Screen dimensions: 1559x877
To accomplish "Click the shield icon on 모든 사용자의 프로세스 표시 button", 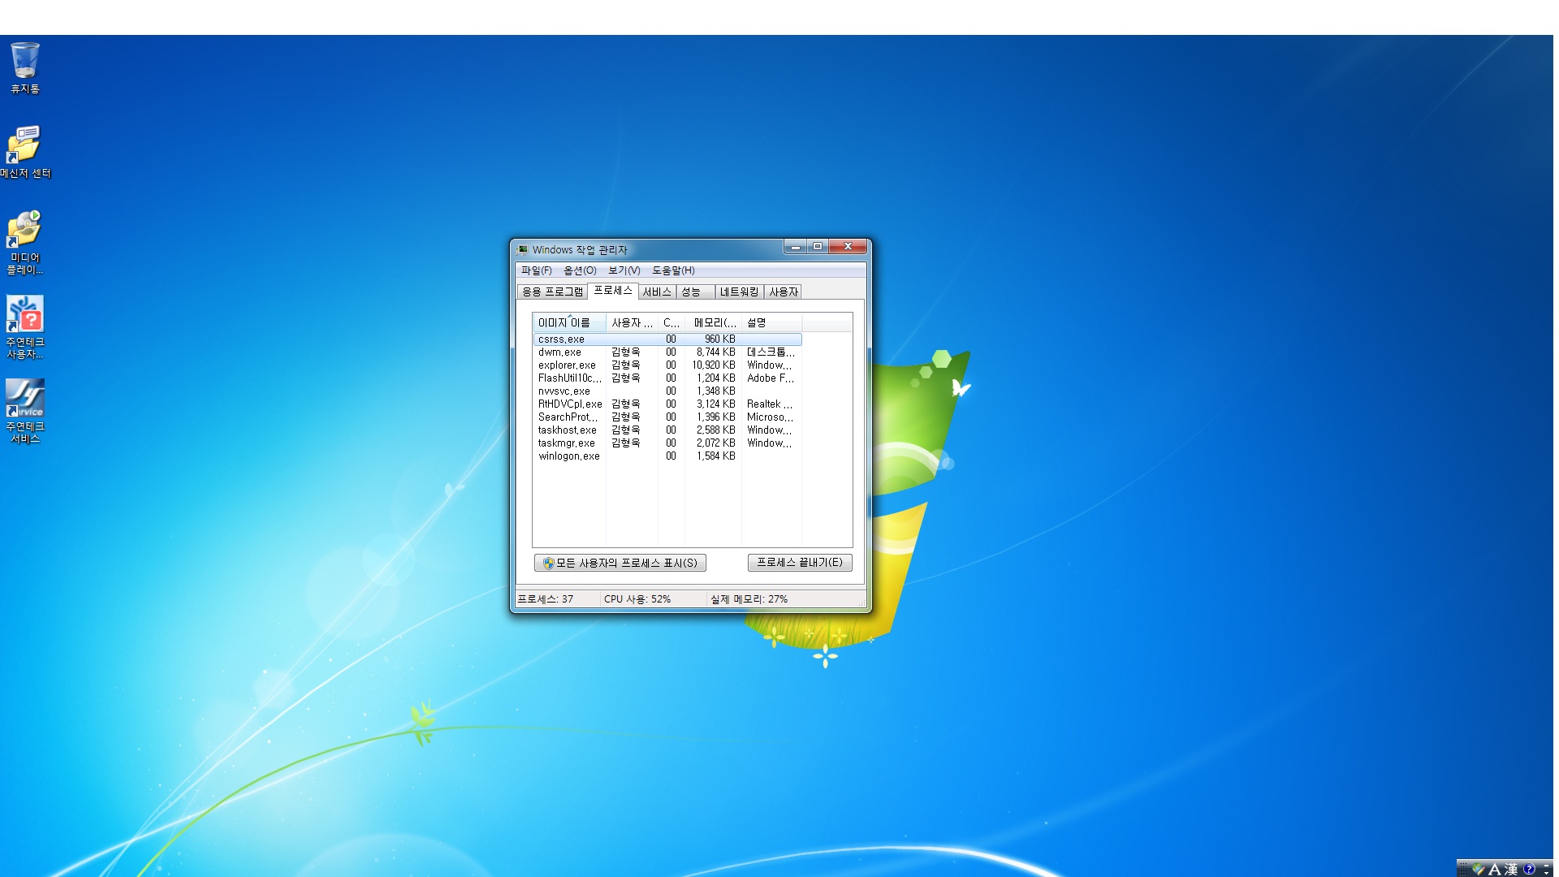I will pyautogui.click(x=548, y=563).
